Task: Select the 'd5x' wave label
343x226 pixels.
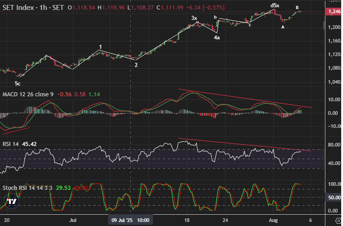Action: tap(275, 5)
